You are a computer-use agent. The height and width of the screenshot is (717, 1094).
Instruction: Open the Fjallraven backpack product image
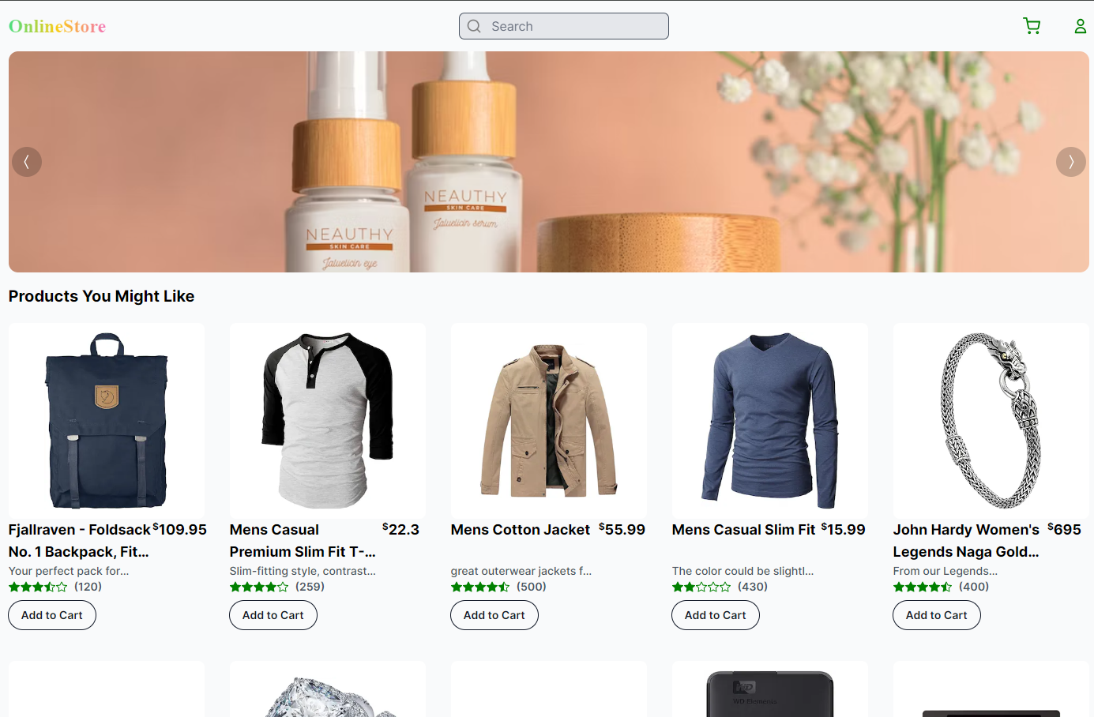pos(107,420)
